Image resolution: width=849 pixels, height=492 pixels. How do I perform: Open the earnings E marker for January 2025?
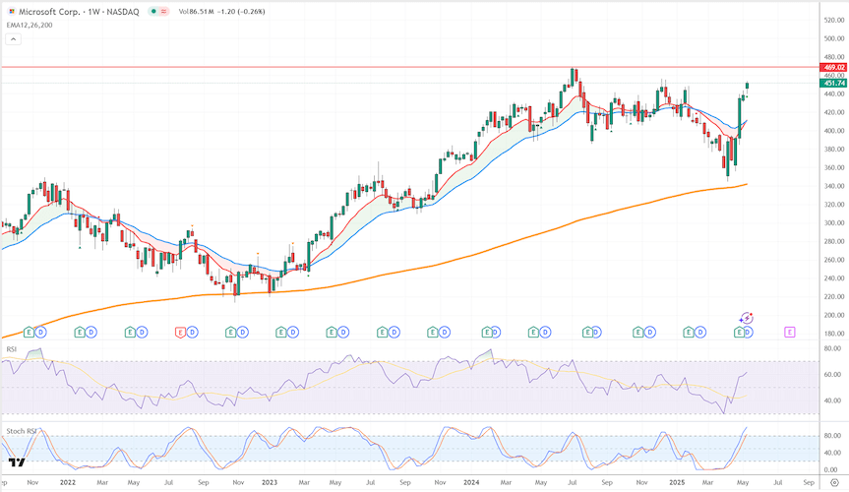click(689, 333)
